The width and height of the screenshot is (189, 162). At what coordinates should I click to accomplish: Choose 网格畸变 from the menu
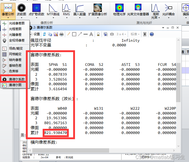click(15, 54)
